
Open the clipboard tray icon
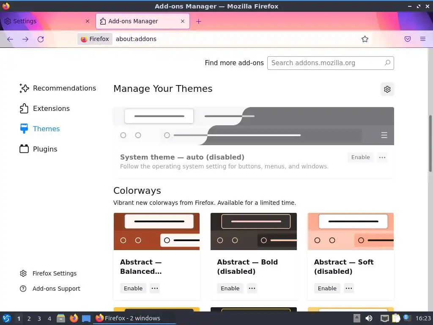click(x=396, y=318)
